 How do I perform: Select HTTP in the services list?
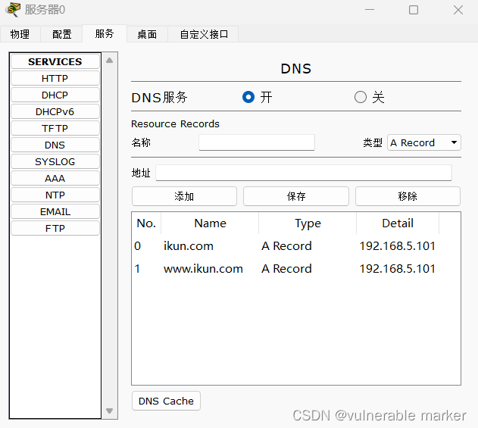[x=55, y=78]
